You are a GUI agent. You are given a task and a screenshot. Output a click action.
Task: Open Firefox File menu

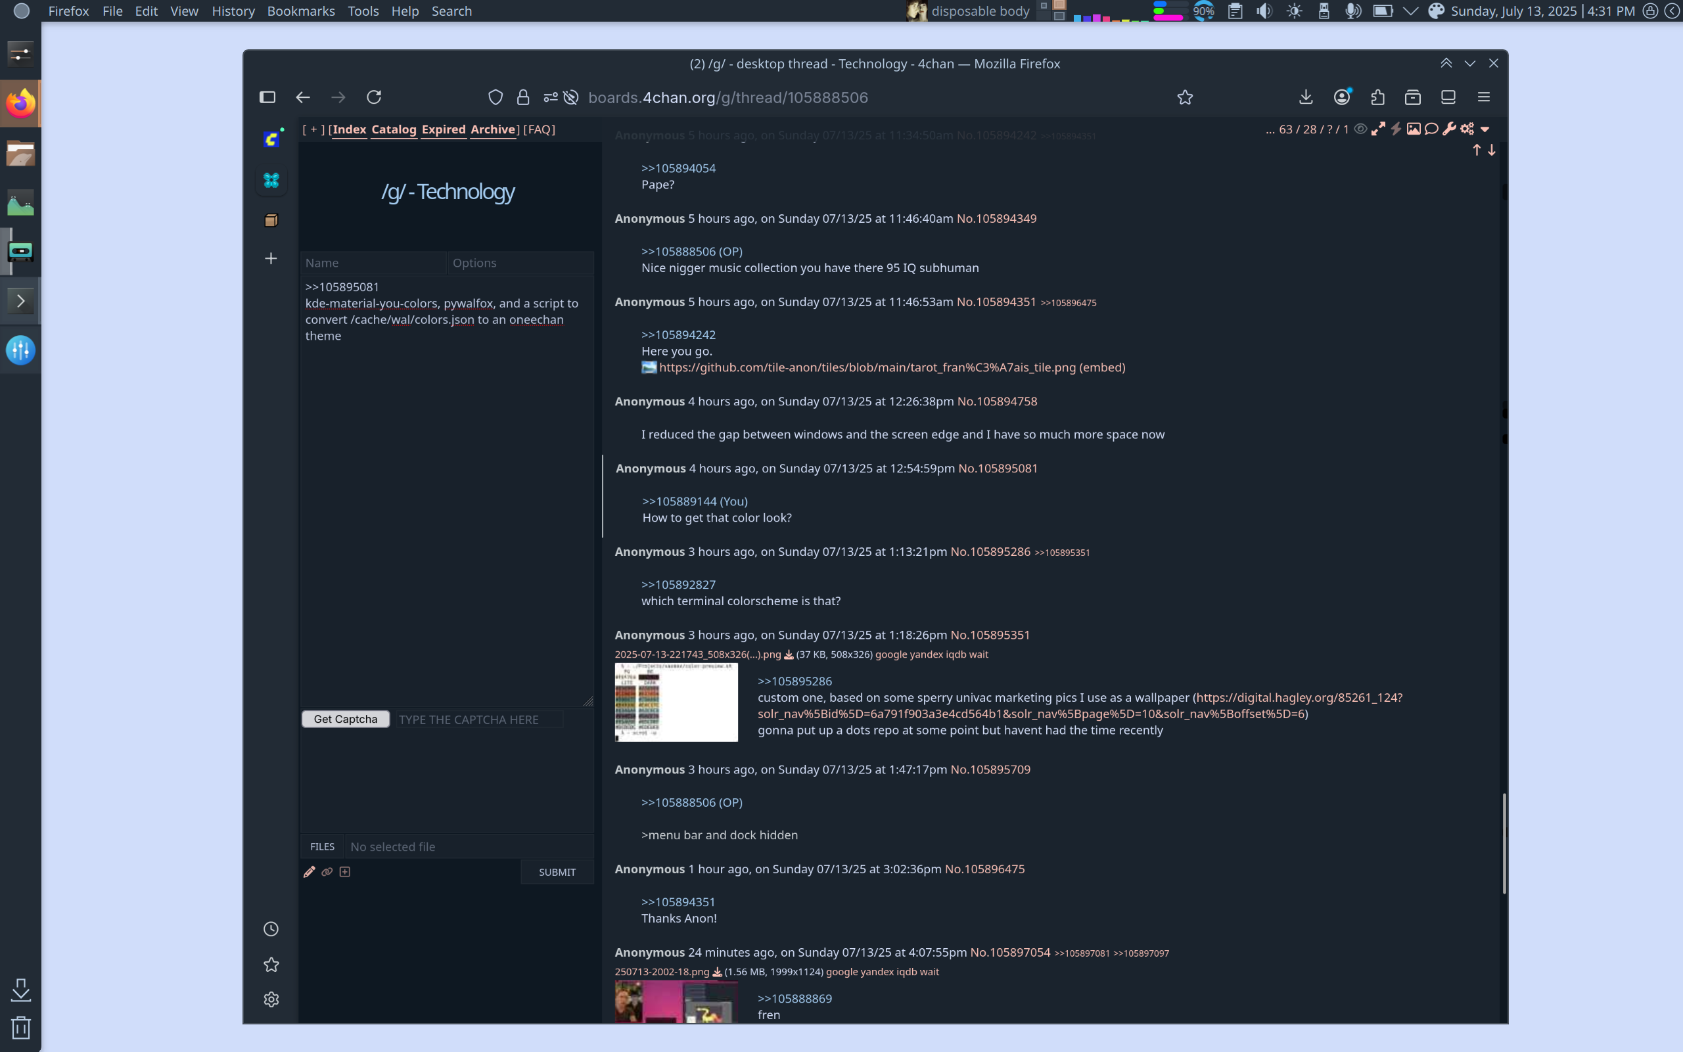112,11
